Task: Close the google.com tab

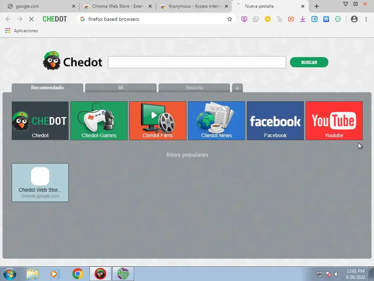Action: tap(74, 7)
